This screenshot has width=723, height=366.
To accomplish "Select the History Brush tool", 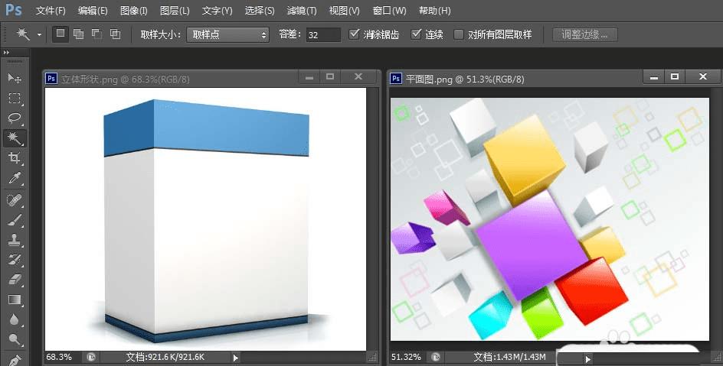I will coord(15,260).
